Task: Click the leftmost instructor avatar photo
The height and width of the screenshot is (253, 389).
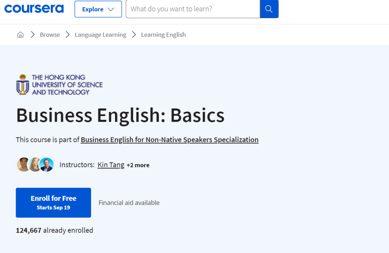Action: (x=23, y=165)
